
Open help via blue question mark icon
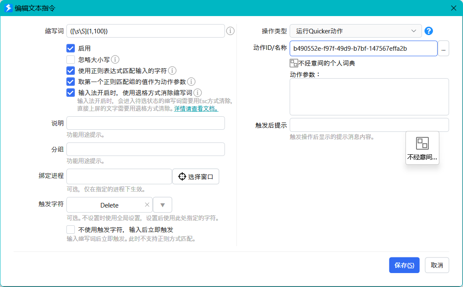[x=429, y=31]
